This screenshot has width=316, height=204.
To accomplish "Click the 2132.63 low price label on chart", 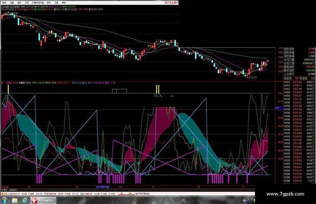I will [252, 77].
